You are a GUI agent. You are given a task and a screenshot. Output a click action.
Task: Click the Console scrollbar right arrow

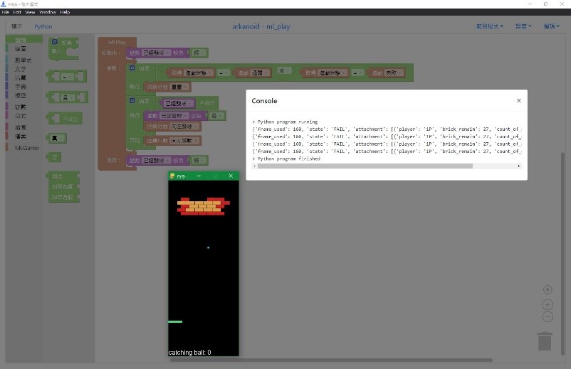[x=519, y=166]
